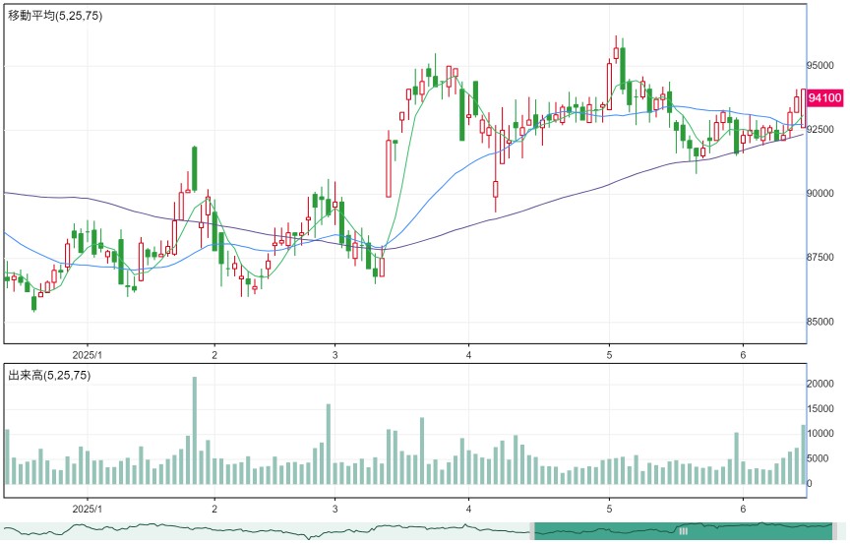The height and width of the screenshot is (544, 850).
Task: Click 2025/1 date label under volume chart
Action: (x=87, y=510)
